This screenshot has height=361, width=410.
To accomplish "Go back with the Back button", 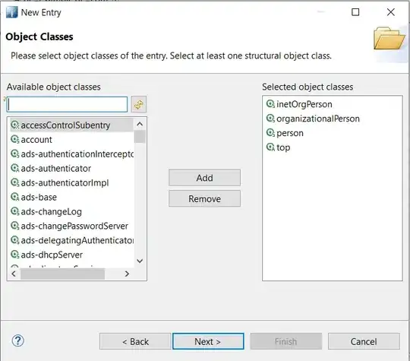I will pos(135,341).
